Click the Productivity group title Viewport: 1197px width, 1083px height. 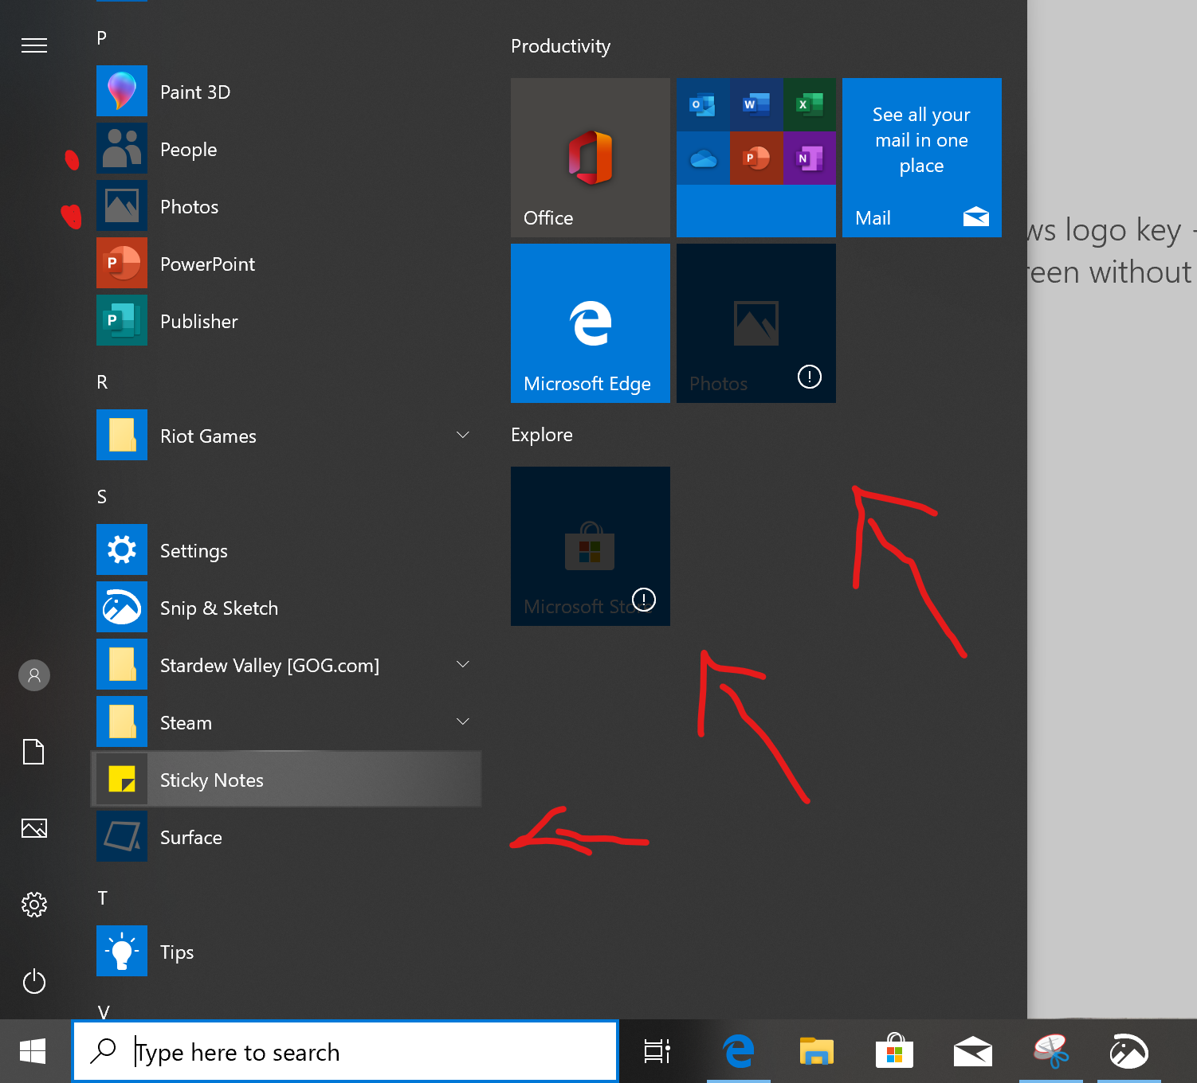560,46
